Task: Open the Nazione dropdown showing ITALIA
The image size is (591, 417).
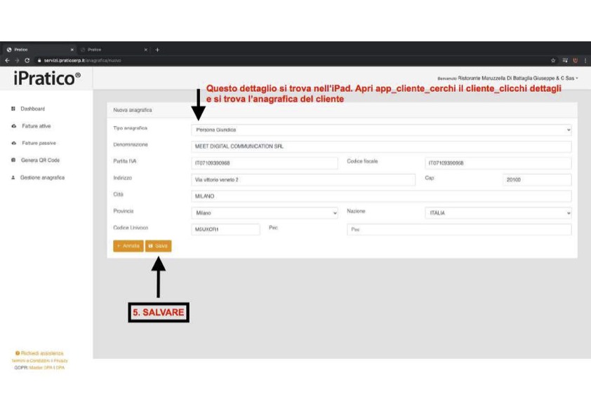Action: (498, 212)
